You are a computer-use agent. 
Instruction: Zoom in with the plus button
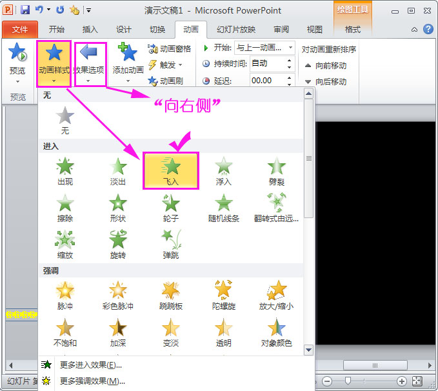pyautogui.click(x=402, y=381)
